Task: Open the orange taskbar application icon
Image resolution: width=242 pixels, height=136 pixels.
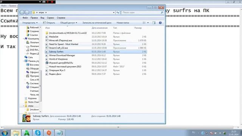Action: pyautogui.click(x=49, y=133)
